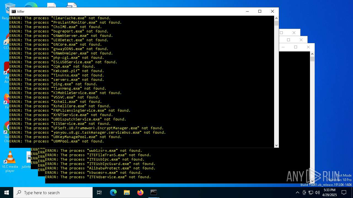Click the "VSSVC.exe" error line
Screen dimensions: 353x198
pos(54,97)
